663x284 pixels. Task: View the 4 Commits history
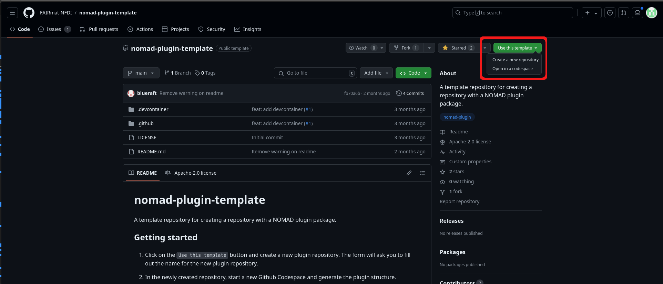pos(410,93)
